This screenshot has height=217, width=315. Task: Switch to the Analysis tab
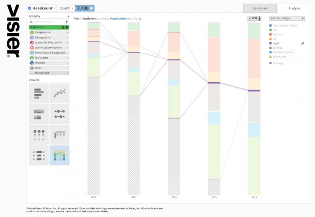coord(294,8)
